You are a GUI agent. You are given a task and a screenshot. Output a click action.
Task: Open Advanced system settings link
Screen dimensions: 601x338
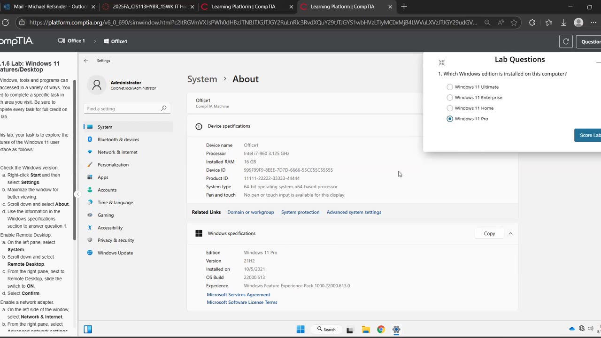[x=354, y=212]
